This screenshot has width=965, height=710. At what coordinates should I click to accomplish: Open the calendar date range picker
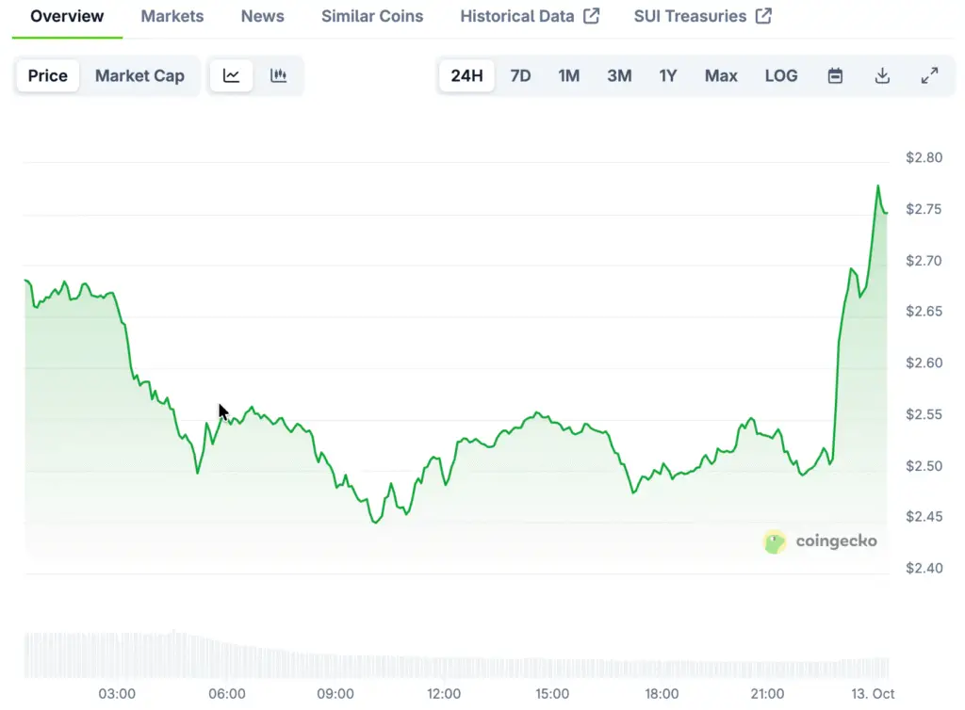[x=835, y=76]
